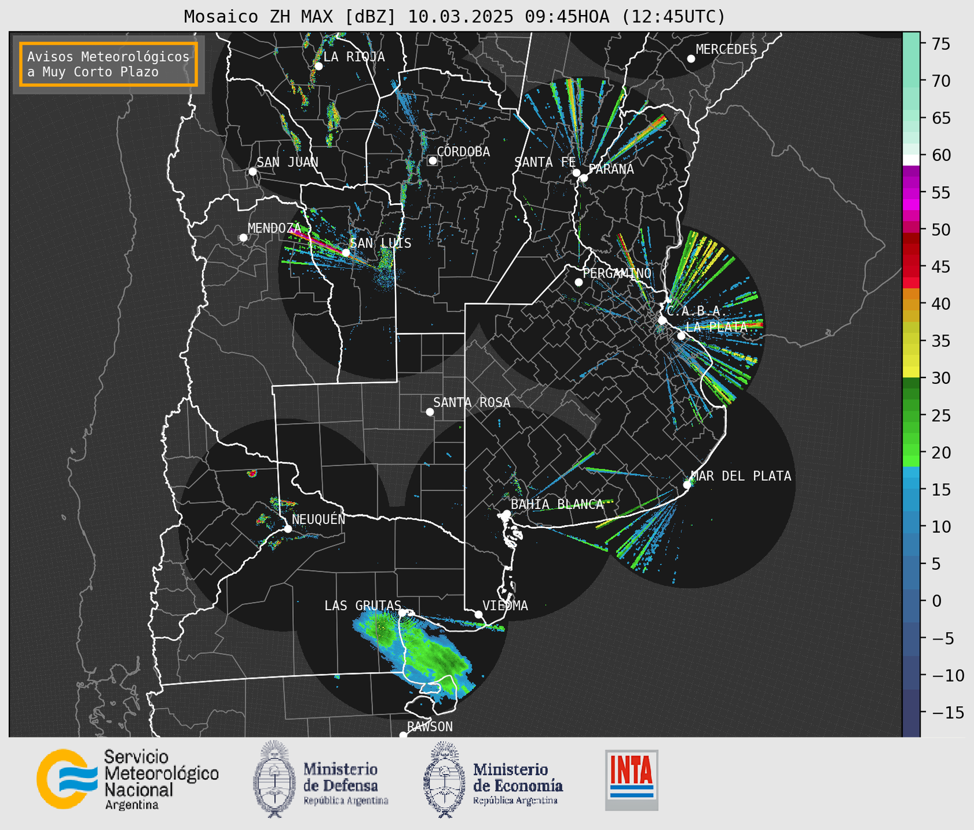The image size is (974, 830).
Task: Click the Ministerio de Economía crest logo
Action: coord(444,779)
